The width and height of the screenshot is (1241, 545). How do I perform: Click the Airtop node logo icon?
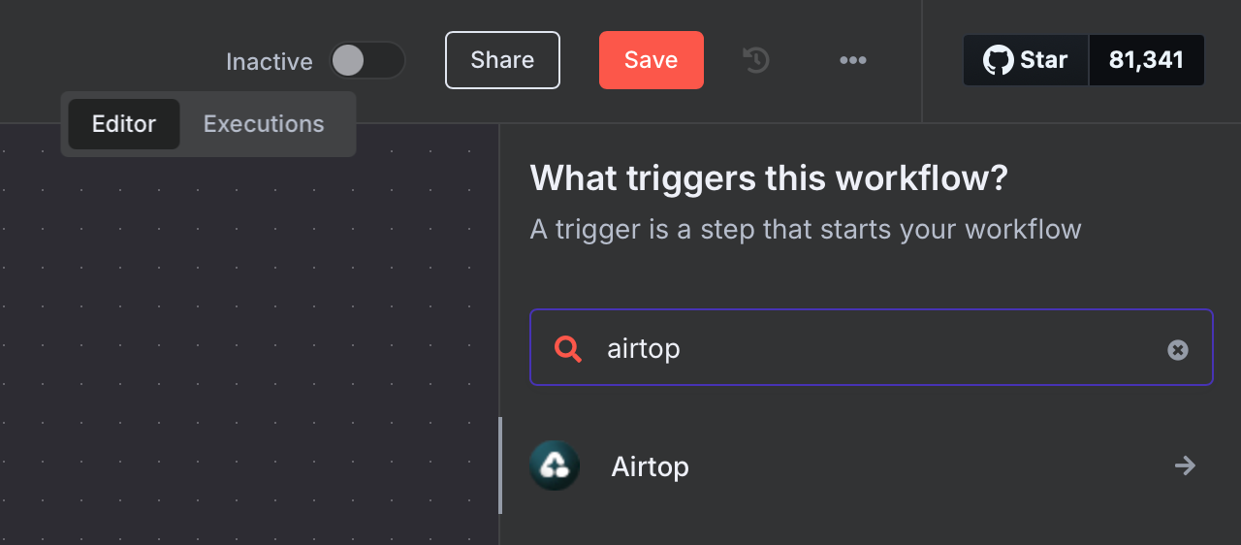[x=555, y=466]
